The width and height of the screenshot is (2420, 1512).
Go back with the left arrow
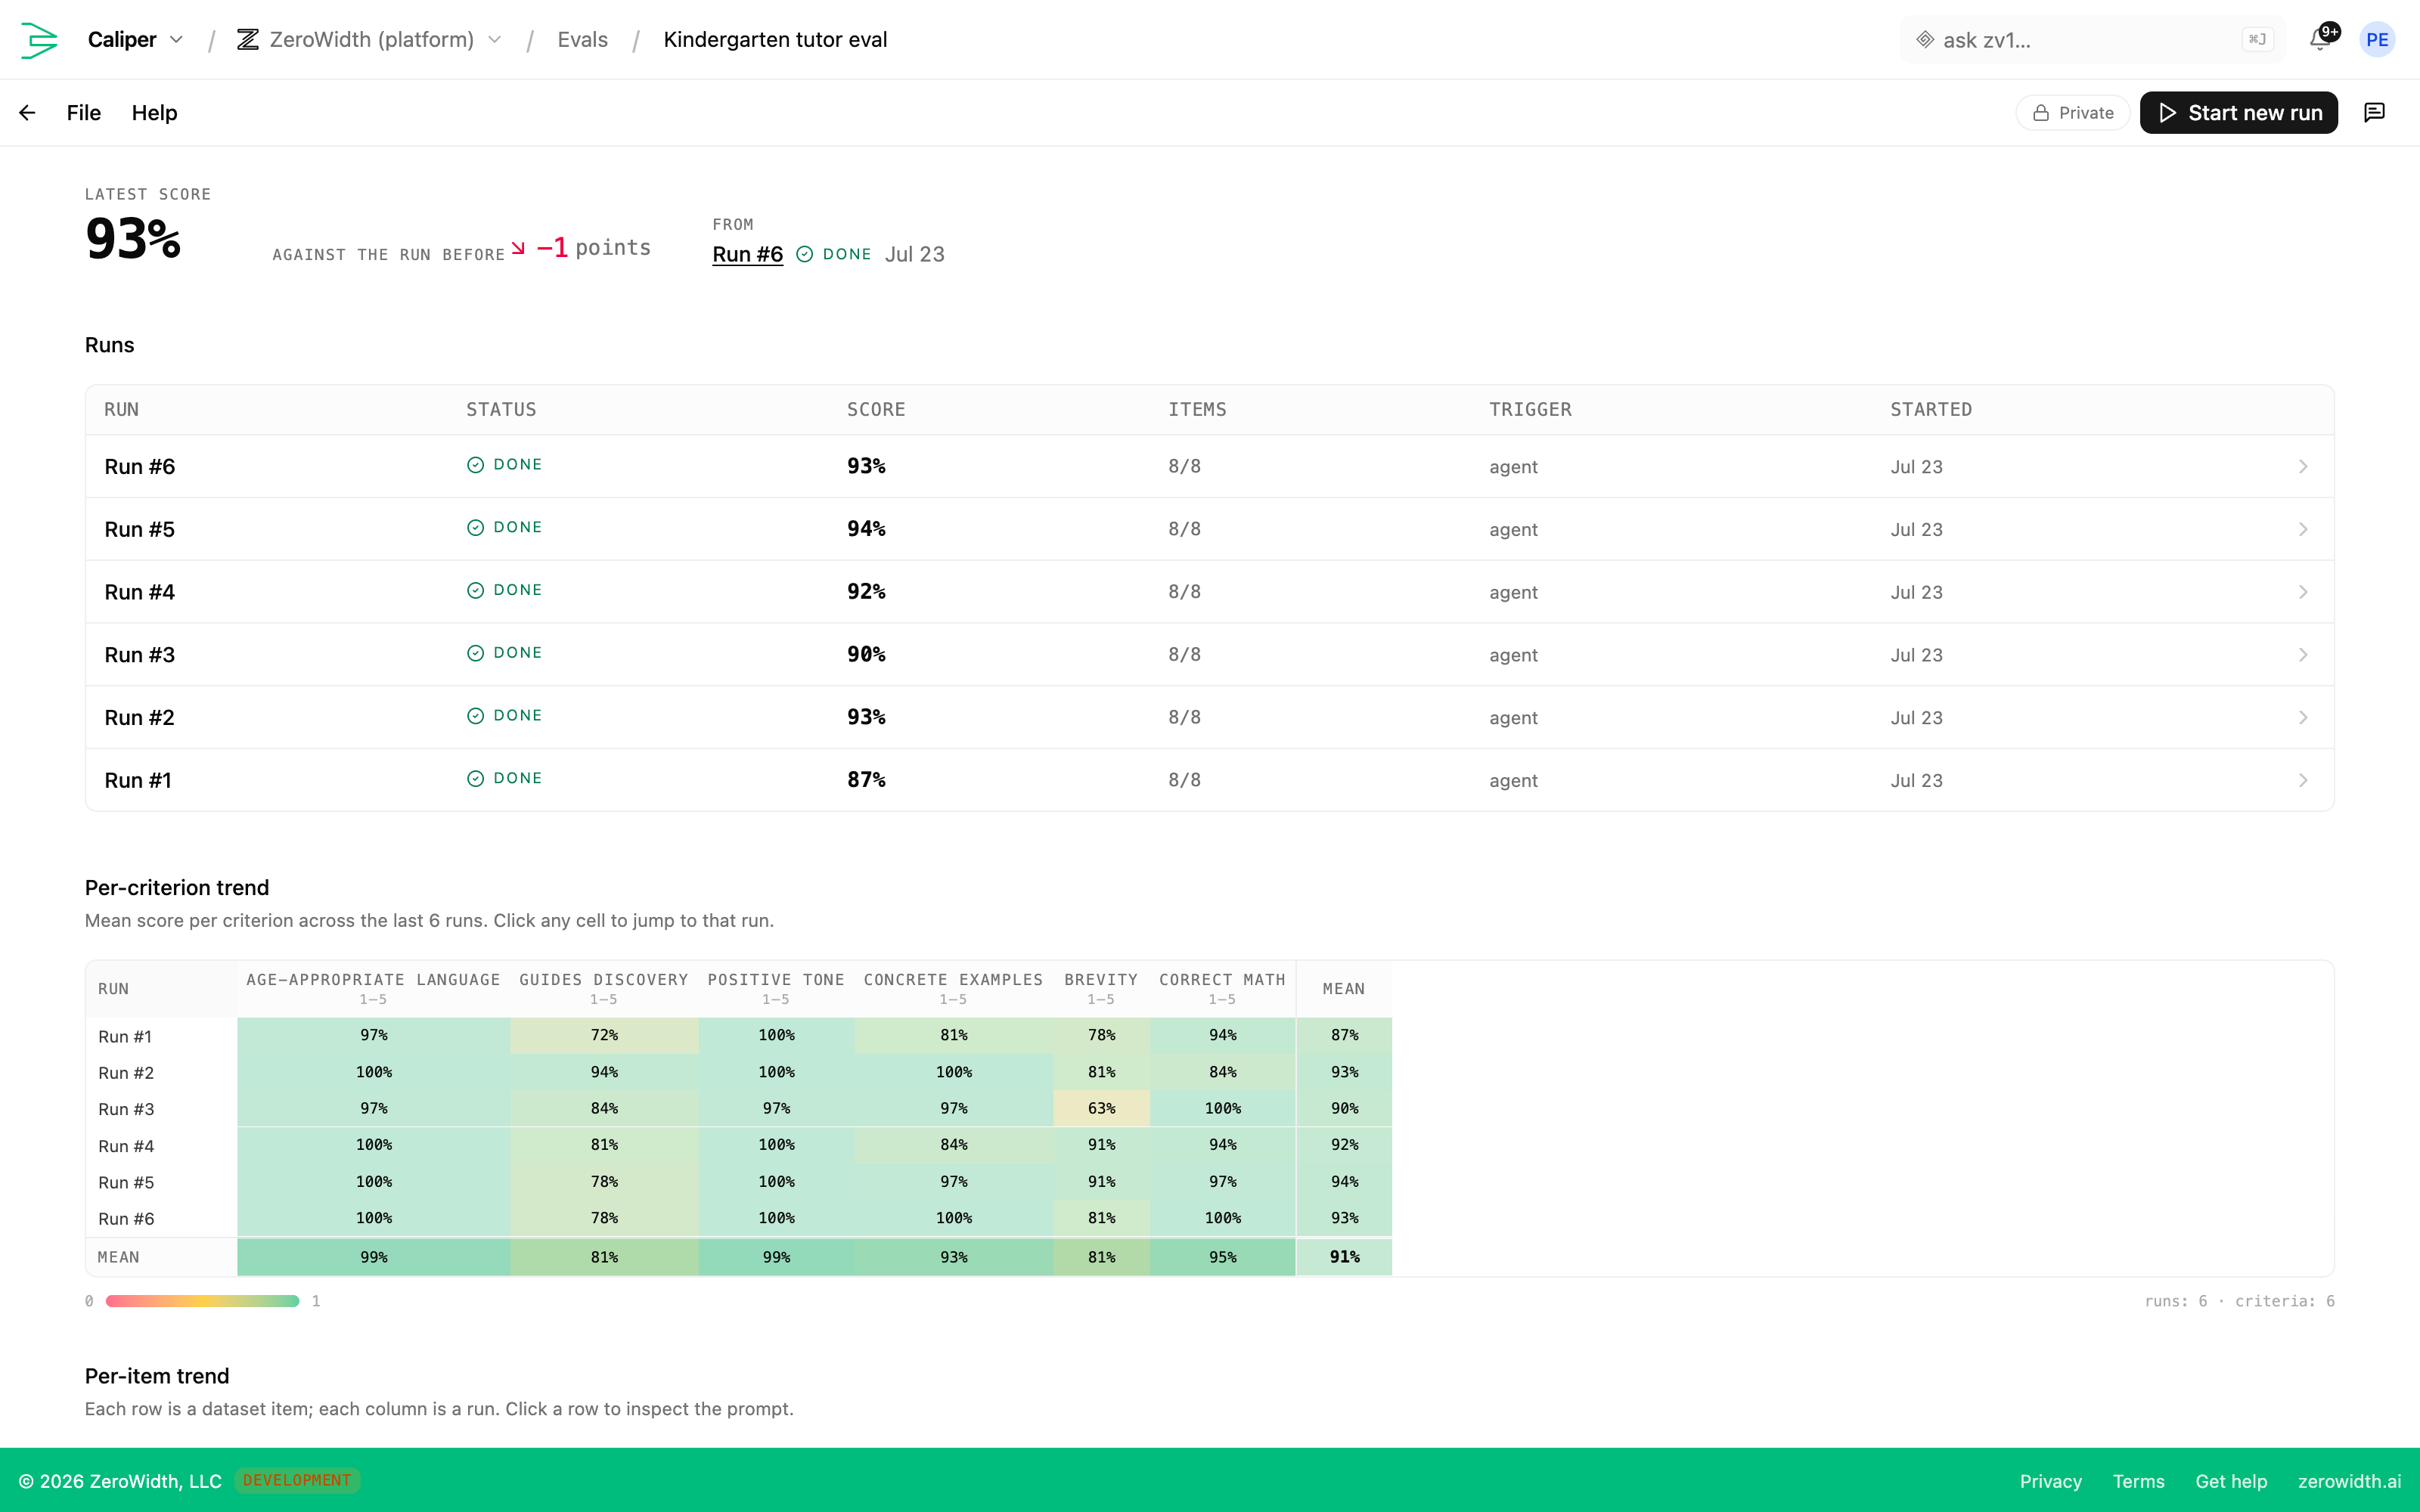point(27,113)
